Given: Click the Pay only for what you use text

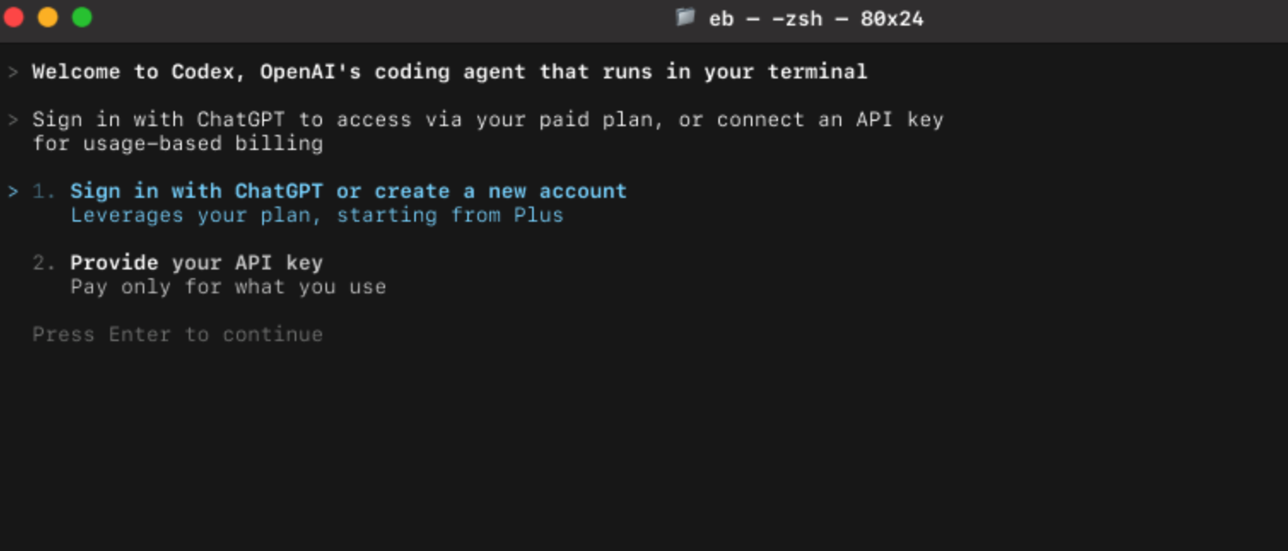Looking at the screenshot, I should [x=229, y=287].
